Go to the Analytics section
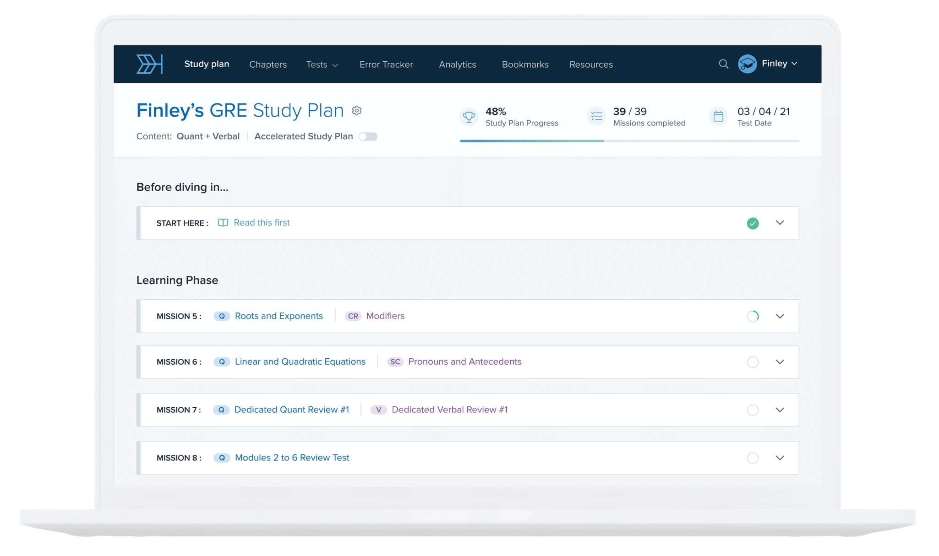The height and width of the screenshot is (556, 939). (457, 65)
